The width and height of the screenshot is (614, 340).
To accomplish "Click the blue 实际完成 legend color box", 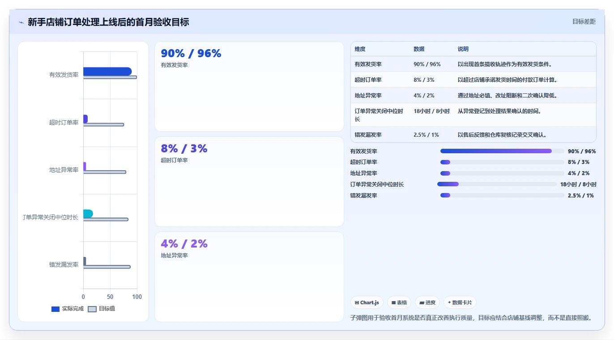I will pyautogui.click(x=55, y=309).
